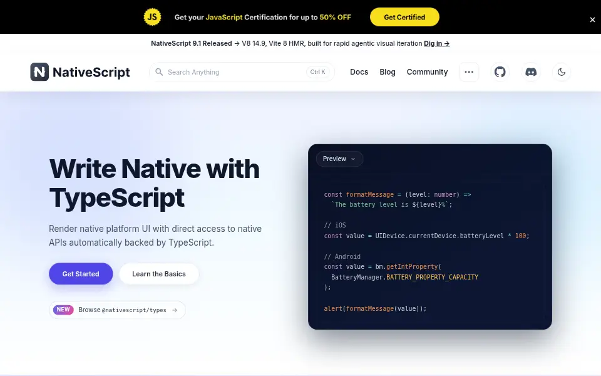Open Browse @nativescript/types link

(117, 310)
